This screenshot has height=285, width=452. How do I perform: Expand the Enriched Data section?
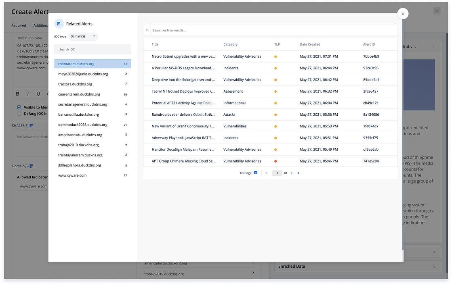(x=434, y=266)
